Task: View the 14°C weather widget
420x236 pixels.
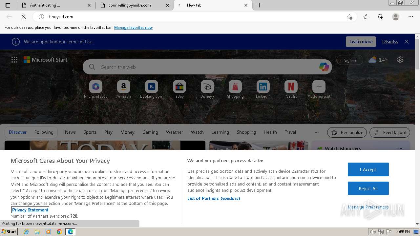Action: pos(378,60)
